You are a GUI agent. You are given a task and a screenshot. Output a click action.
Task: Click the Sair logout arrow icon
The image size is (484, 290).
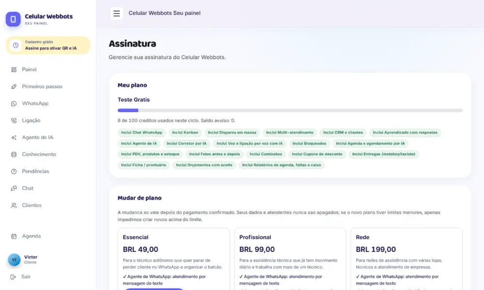click(x=13, y=277)
